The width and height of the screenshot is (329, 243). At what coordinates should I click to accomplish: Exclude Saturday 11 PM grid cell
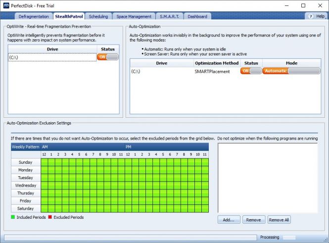pos(205,208)
